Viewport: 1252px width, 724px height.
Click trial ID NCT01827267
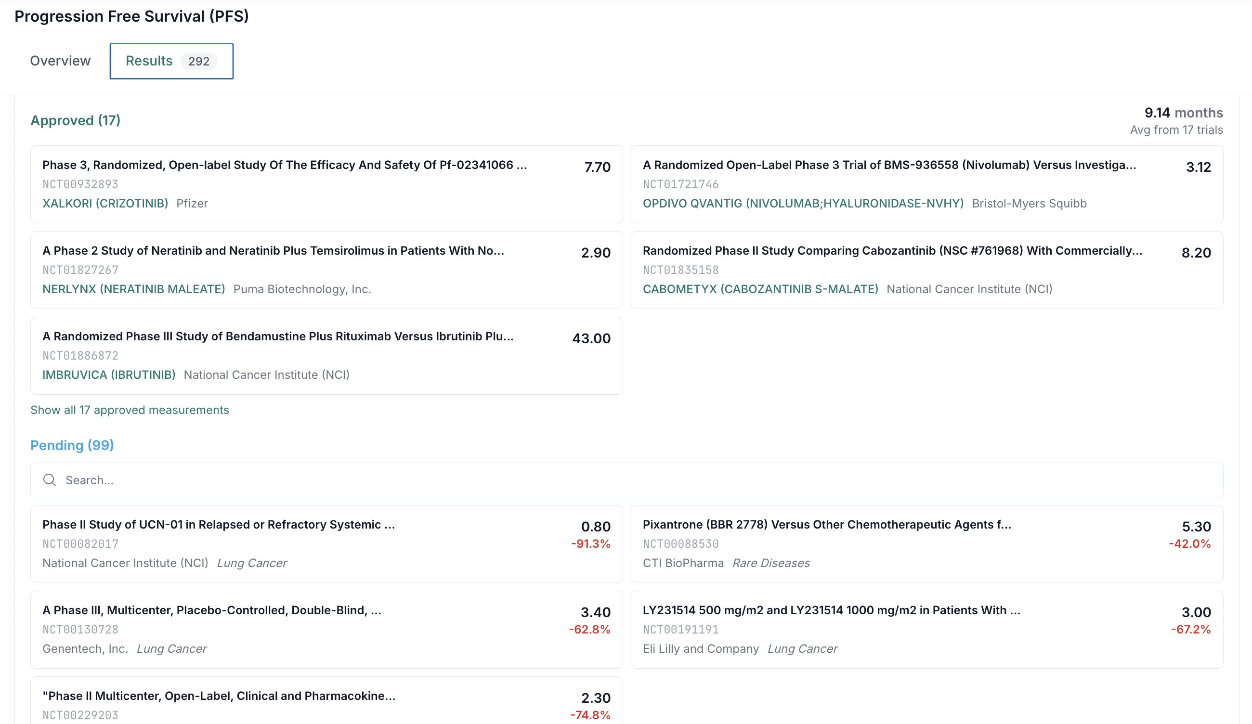80,270
